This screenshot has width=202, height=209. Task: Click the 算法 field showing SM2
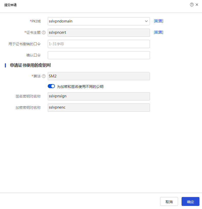click(x=99, y=76)
